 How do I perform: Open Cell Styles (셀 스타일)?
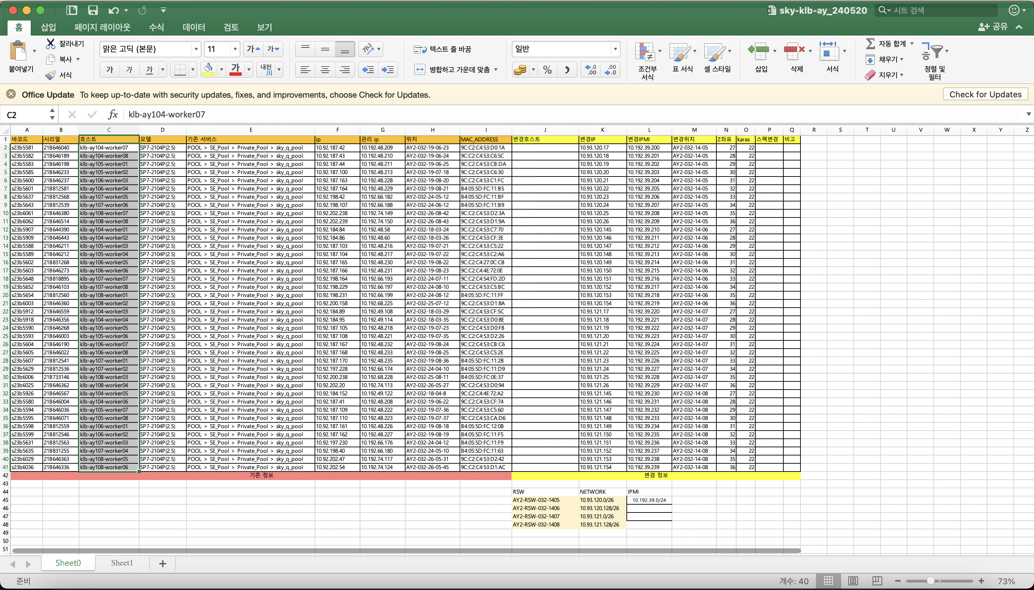click(717, 58)
